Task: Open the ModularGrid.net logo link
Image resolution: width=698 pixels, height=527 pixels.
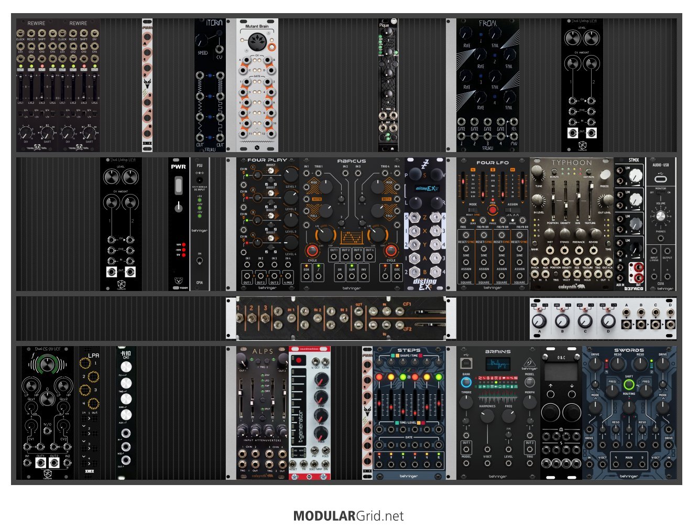Action: click(348, 516)
